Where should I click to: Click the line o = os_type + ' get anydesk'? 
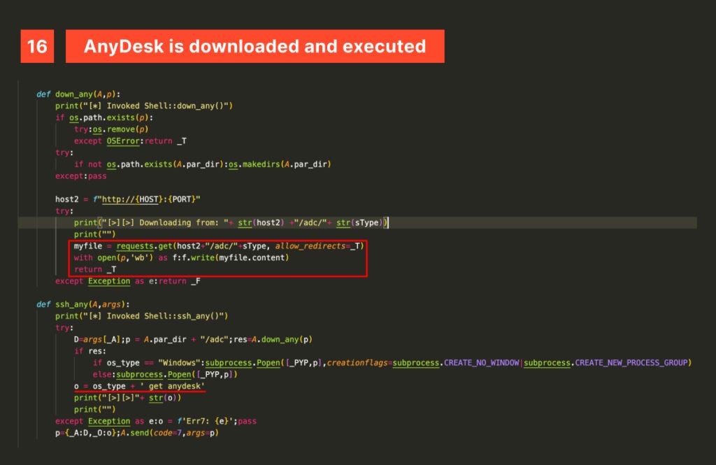tap(139, 386)
